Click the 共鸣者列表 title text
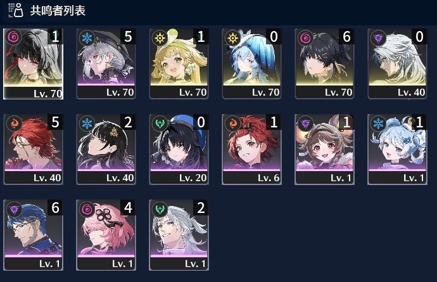The width and height of the screenshot is (437, 282). pos(58,11)
